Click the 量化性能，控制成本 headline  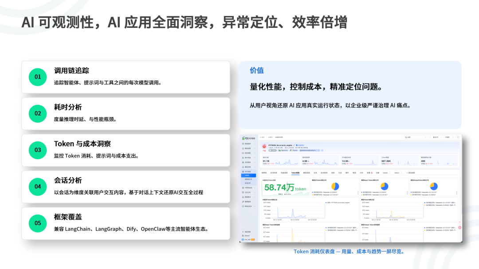tap(316, 87)
